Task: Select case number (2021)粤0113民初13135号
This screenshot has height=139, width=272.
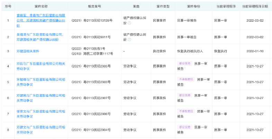Action: tap(92, 21)
